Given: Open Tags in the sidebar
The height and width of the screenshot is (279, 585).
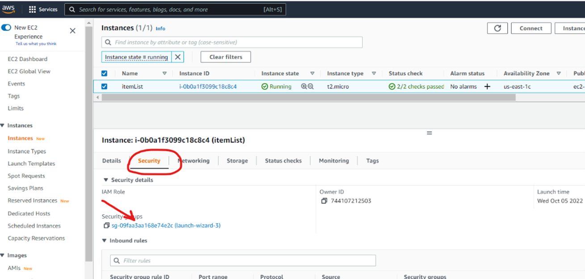Looking at the screenshot, I should pyautogui.click(x=14, y=96).
